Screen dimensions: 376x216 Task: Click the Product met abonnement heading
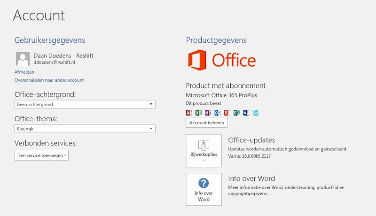pos(226,85)
